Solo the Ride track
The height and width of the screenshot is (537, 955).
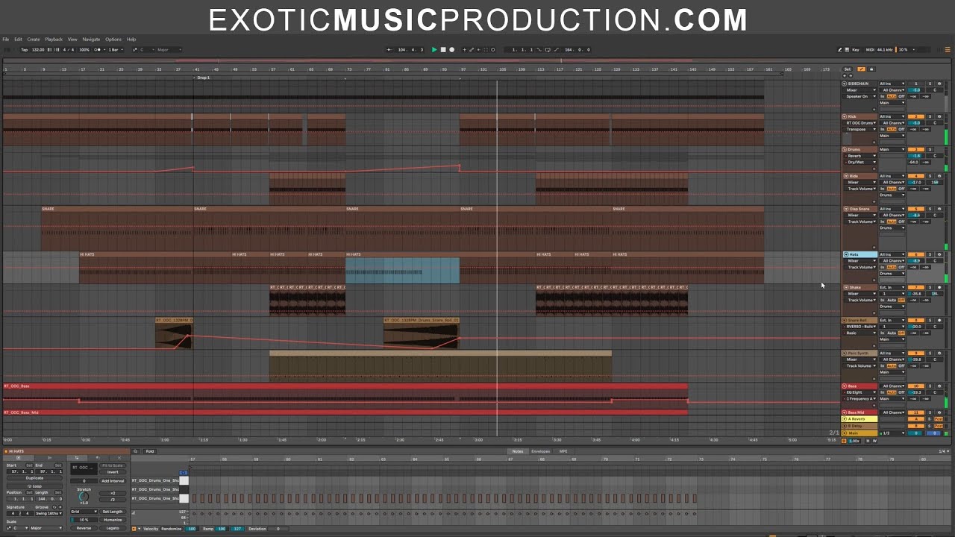(930, 176)
